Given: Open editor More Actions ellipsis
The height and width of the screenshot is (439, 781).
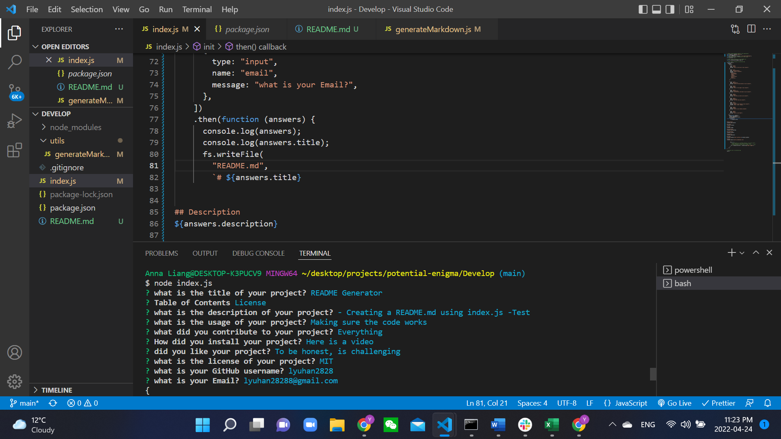Looking at the screenshot, I should [x=767, y=29].
